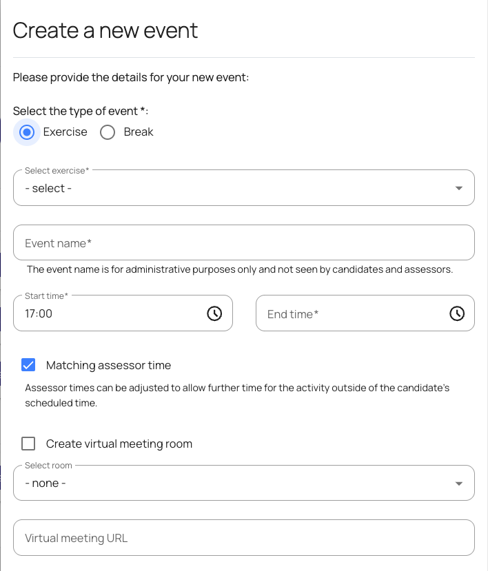Click the Matching assessor time label
The image size is (488, 571).
[108, 366]
